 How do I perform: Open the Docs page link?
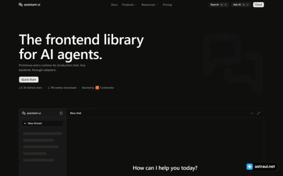click(x=114, y=5)
